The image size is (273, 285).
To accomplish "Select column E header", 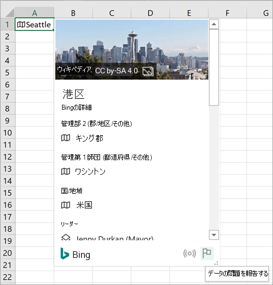I will coord(189,12).
